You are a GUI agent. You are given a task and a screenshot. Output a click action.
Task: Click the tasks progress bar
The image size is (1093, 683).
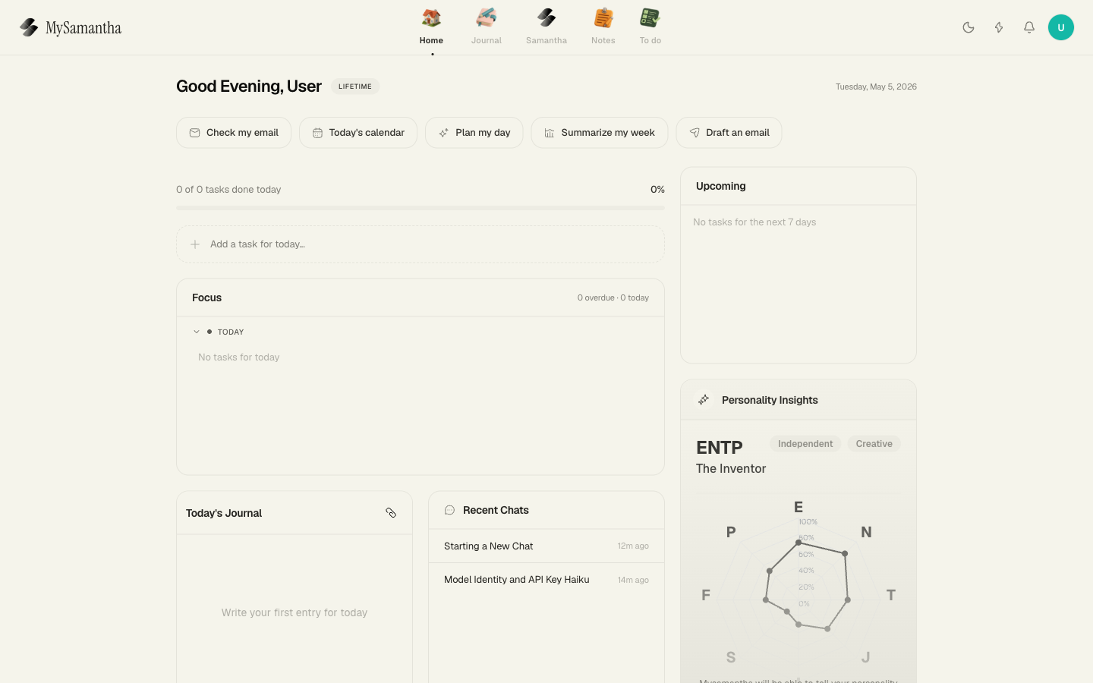click(x=421, y=207)
